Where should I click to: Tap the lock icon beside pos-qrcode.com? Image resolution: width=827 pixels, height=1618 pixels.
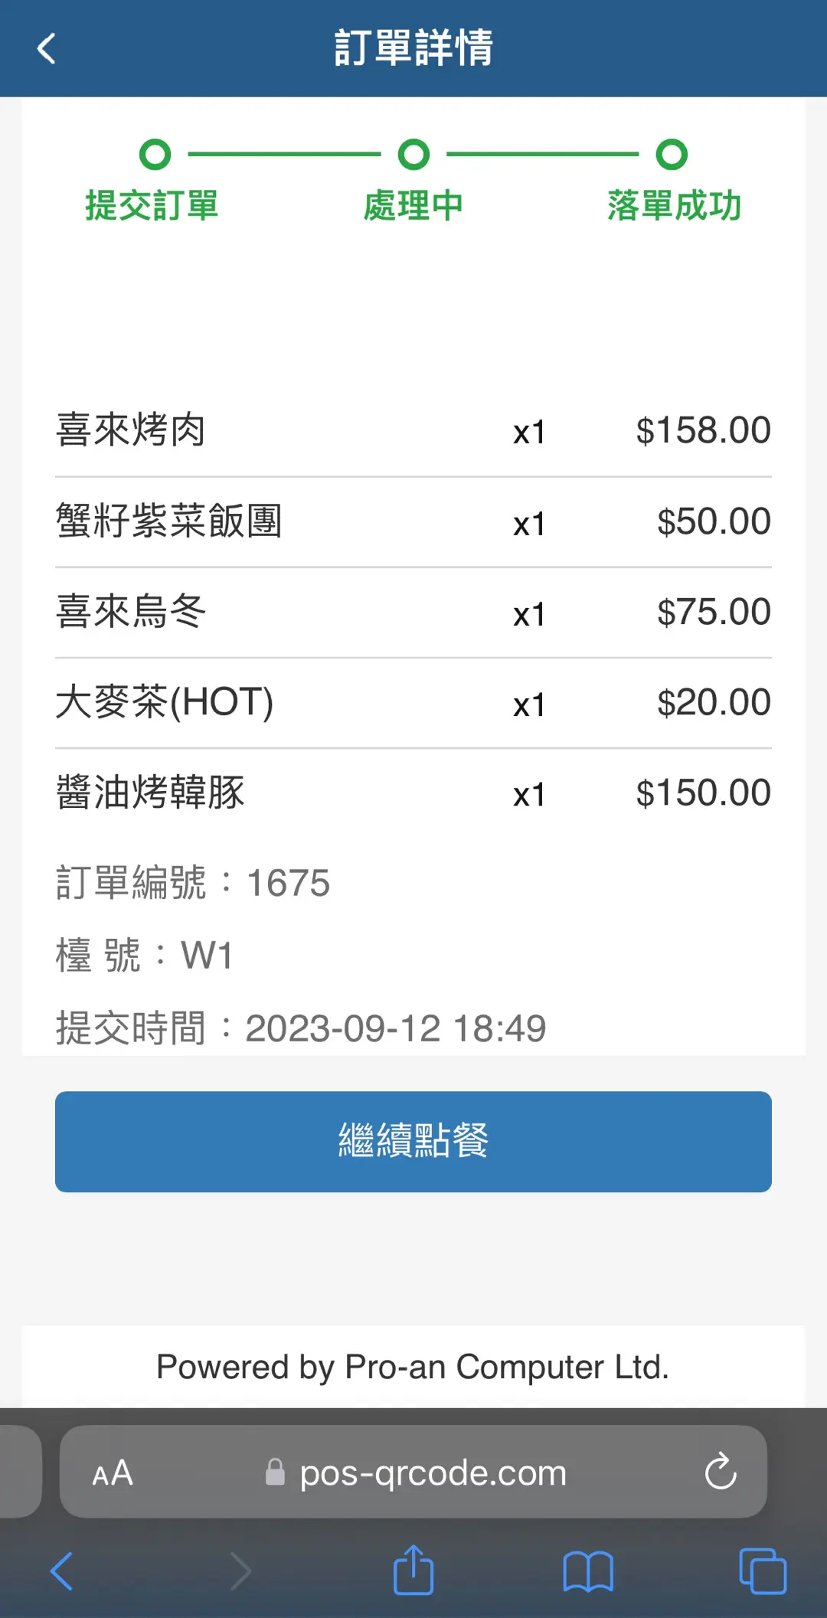275,1473
